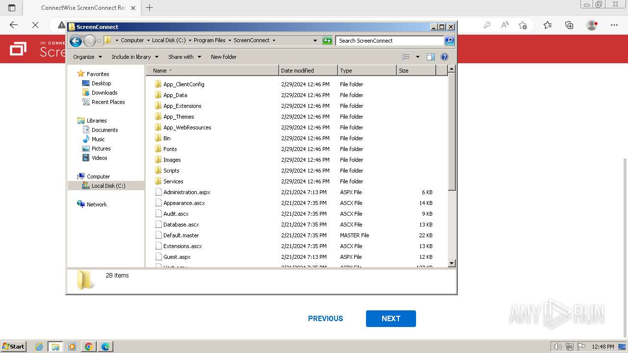
Task: Click the New folder button
Action: [224, 57]
